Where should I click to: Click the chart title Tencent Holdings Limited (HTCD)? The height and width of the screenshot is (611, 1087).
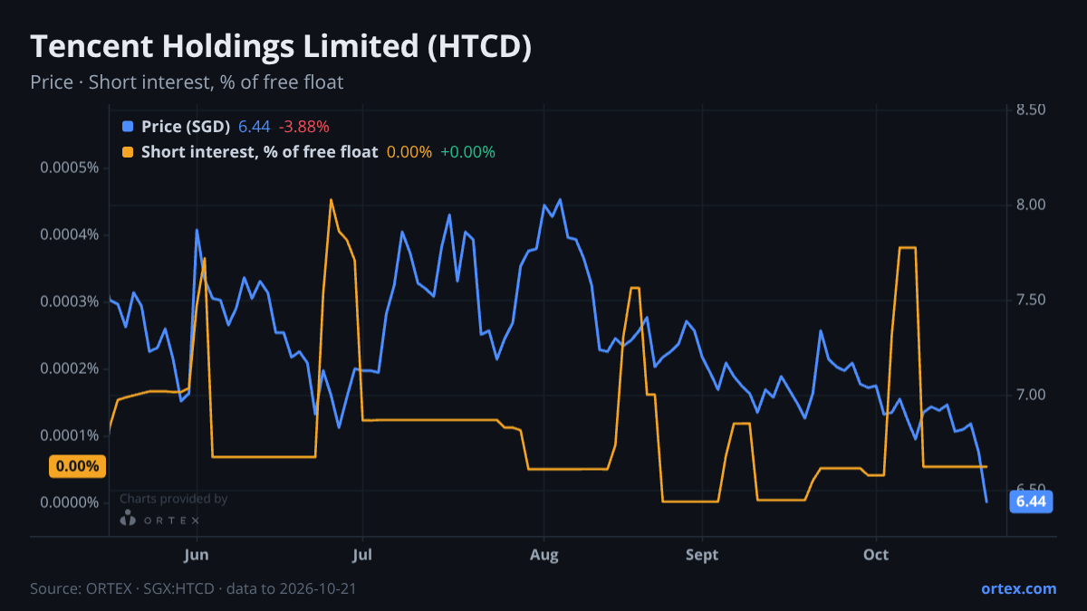pyautogui.click(x=281, y=47)
